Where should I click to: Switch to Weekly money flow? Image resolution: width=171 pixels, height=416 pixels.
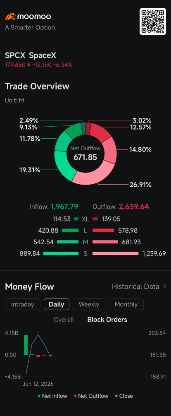89,304
